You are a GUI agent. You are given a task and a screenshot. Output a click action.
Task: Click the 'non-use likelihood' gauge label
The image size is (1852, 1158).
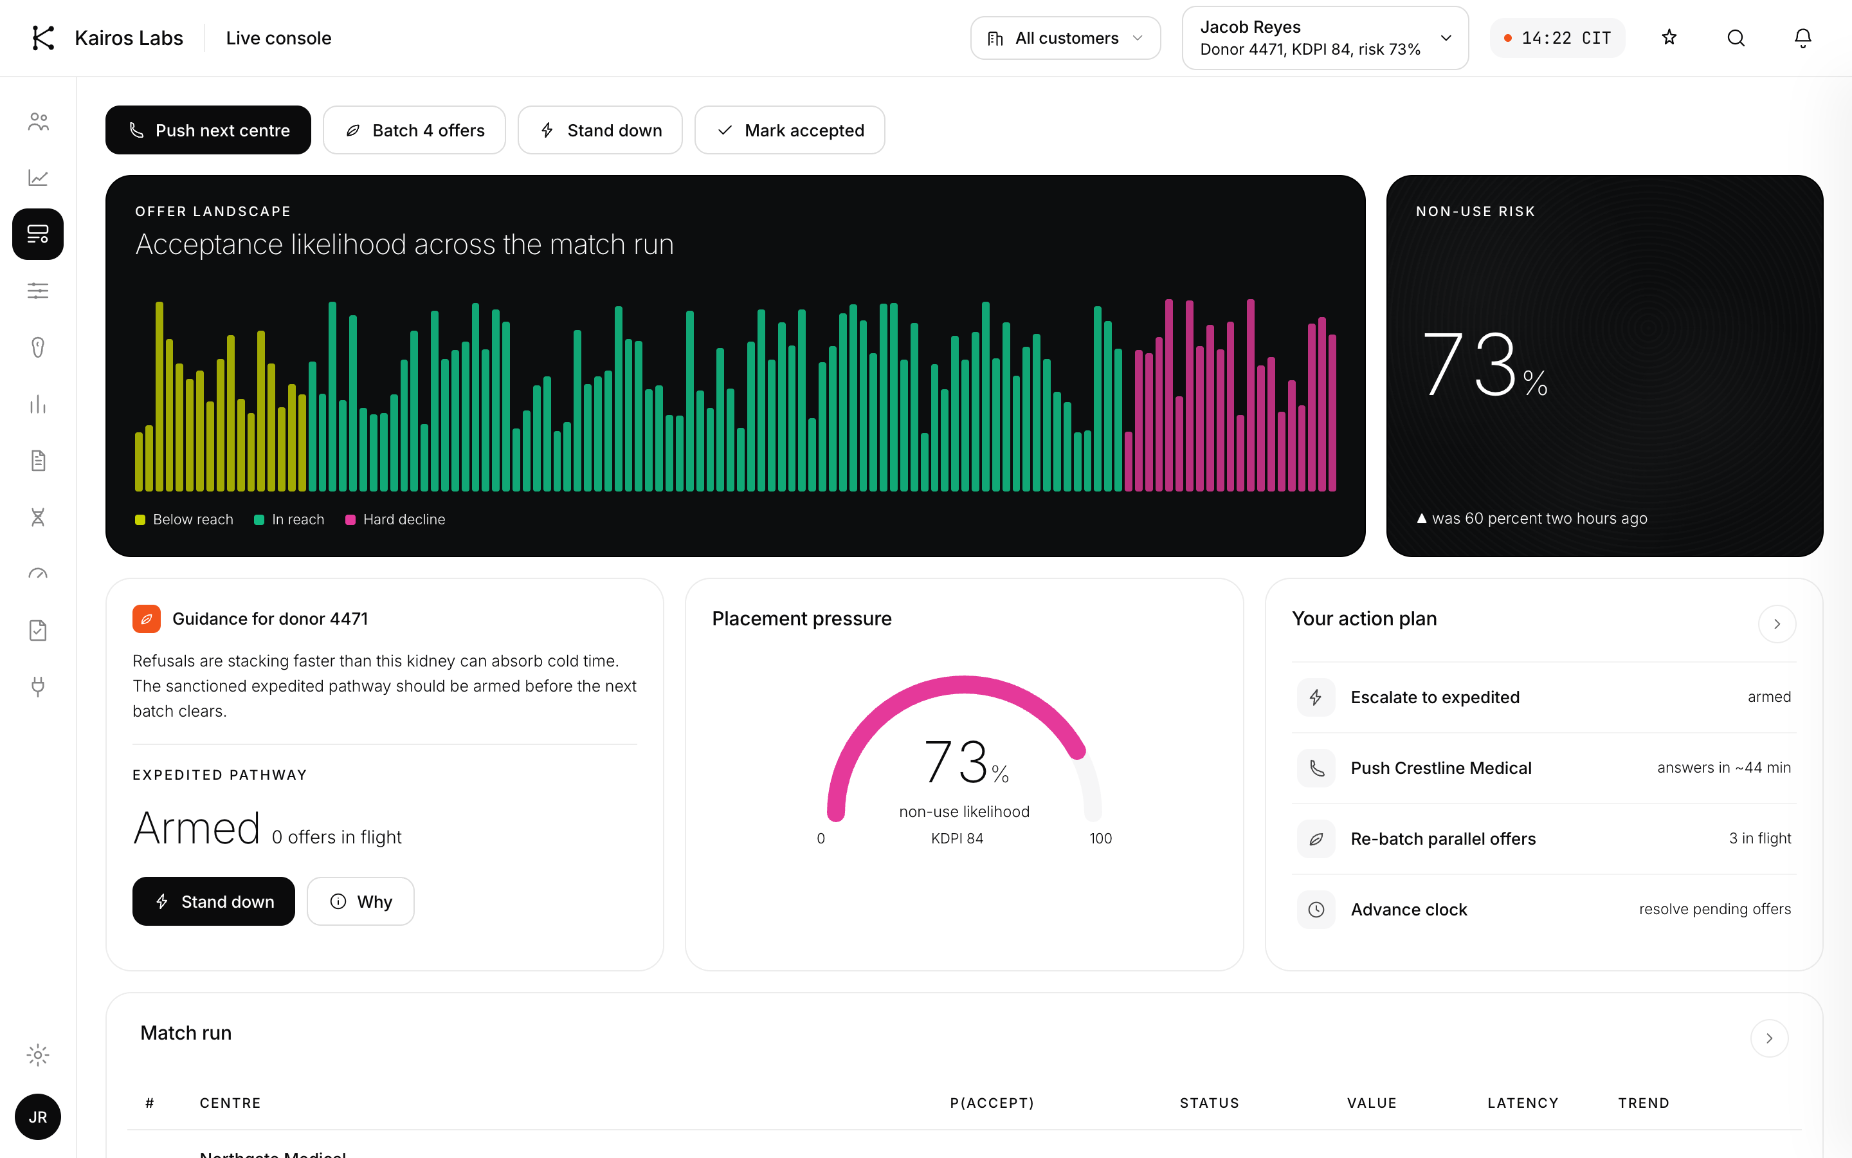coord(965,812)
